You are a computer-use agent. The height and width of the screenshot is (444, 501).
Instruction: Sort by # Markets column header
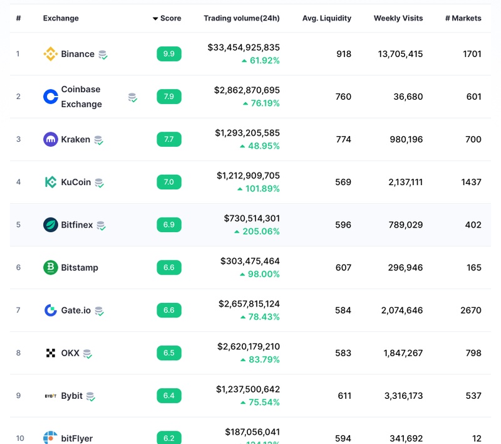click(463, 18)
